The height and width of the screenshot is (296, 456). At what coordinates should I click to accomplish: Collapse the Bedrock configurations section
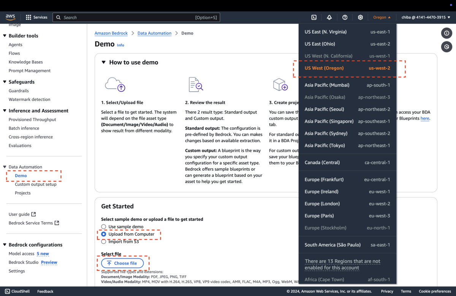[5, 245]
